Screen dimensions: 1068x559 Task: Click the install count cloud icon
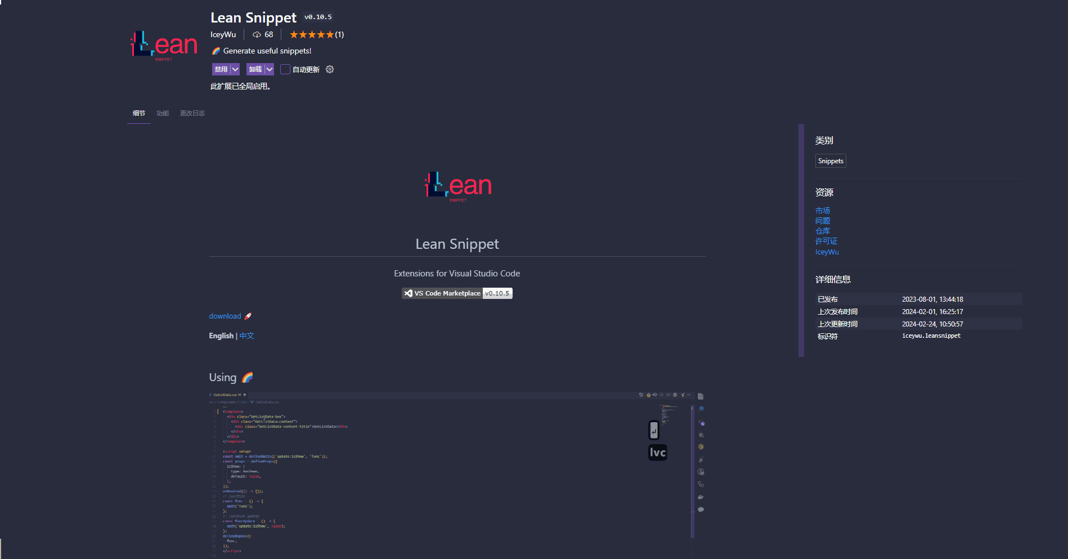click(x=257, y=35)
